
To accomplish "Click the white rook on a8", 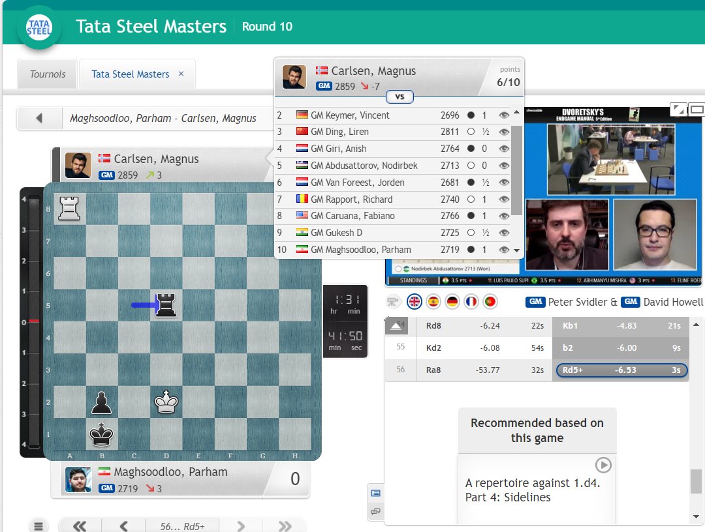I will click(x=69, y=209).
